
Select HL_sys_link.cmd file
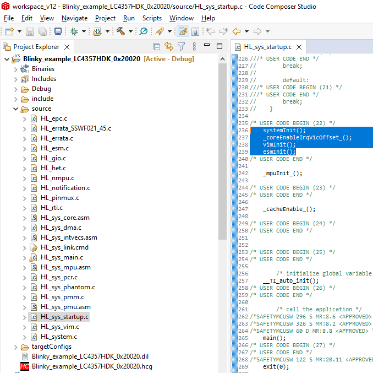[64, 247]
